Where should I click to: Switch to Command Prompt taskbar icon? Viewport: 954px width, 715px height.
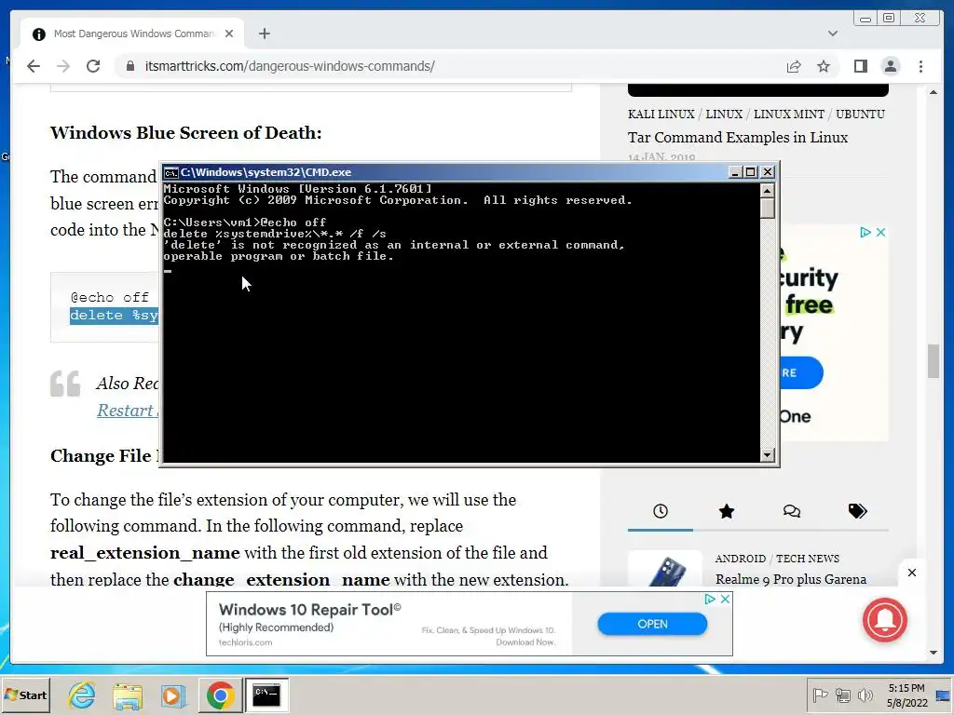(x=266, y=695)
